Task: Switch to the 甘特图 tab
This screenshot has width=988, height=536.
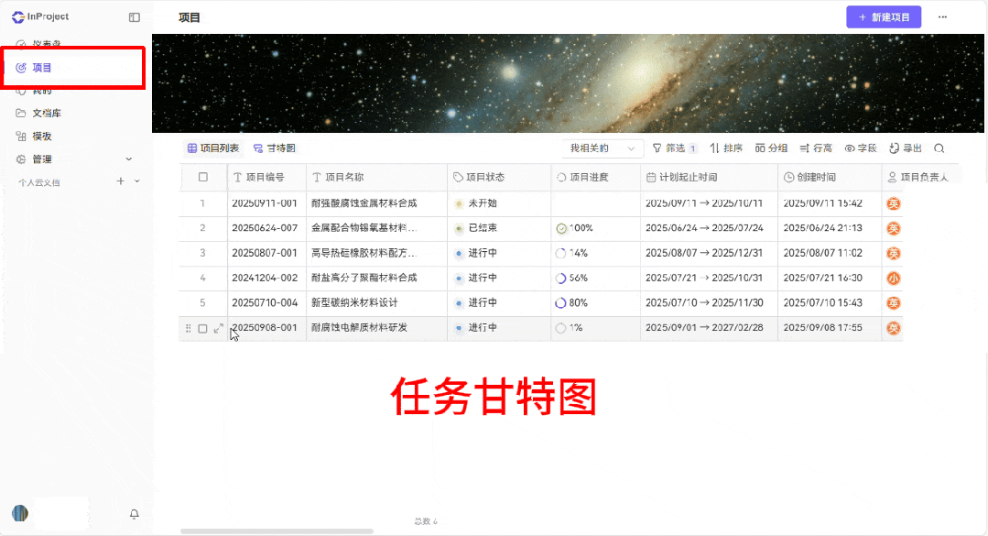Action: 275,148
